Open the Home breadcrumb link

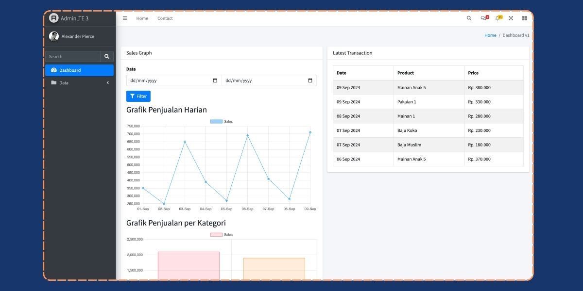[490, 35]
